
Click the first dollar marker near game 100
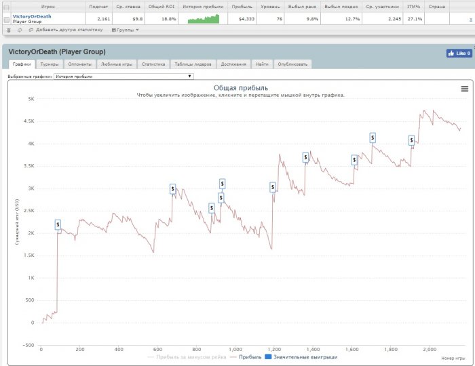click(x=58, y=224)
